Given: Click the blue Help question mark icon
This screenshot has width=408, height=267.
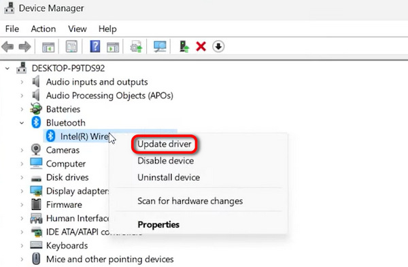Looking at the screenshot, I should coord(95,46).
